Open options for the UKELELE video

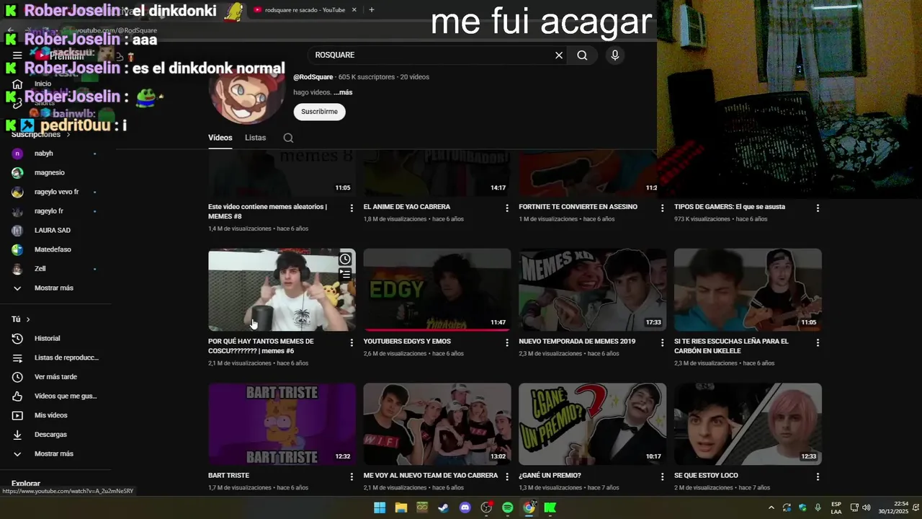(x=818, y=342)
